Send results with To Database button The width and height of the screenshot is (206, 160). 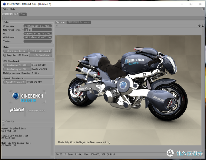(x=41, y=55)
